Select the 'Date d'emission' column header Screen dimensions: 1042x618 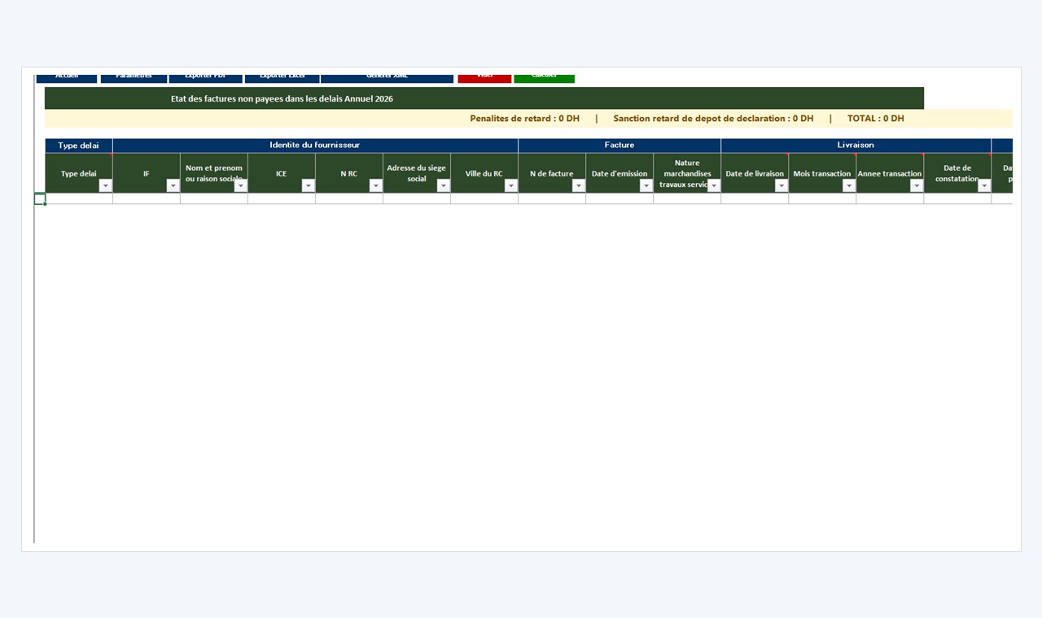(620, 173)
